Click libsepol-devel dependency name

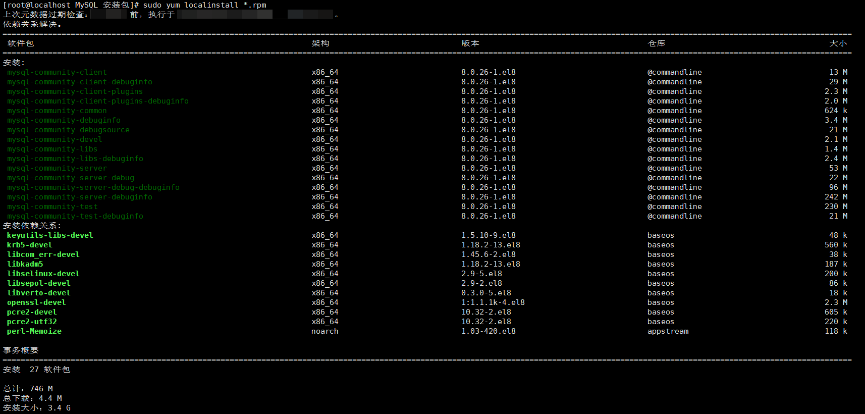coord(39,283)
